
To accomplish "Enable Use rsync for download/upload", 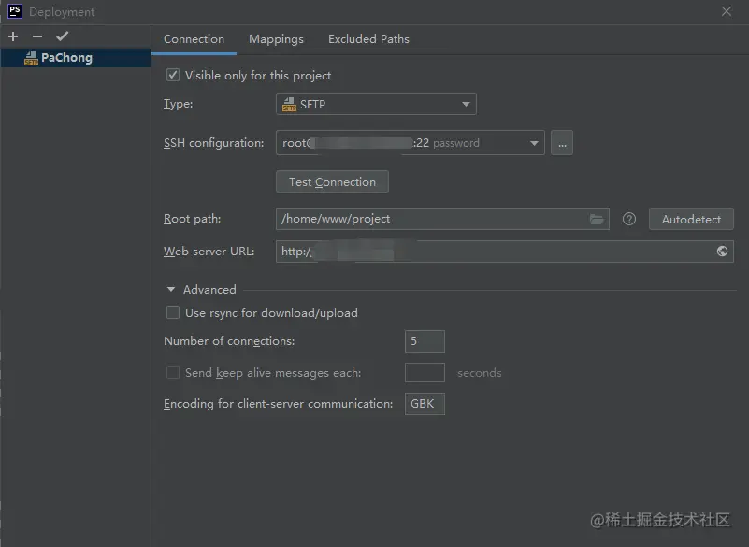I will coord(172,312).
